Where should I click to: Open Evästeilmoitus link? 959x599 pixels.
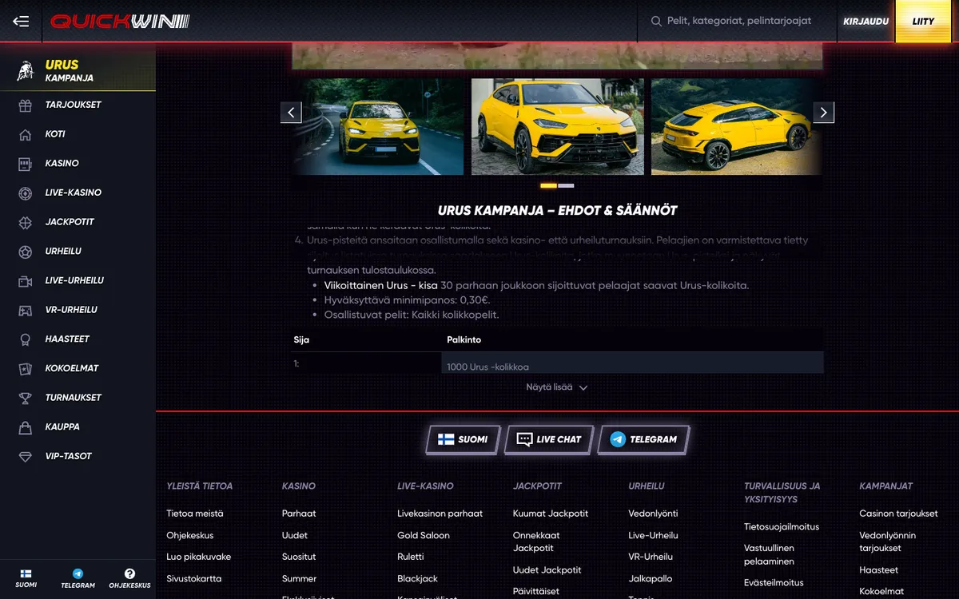pos(774,583)
